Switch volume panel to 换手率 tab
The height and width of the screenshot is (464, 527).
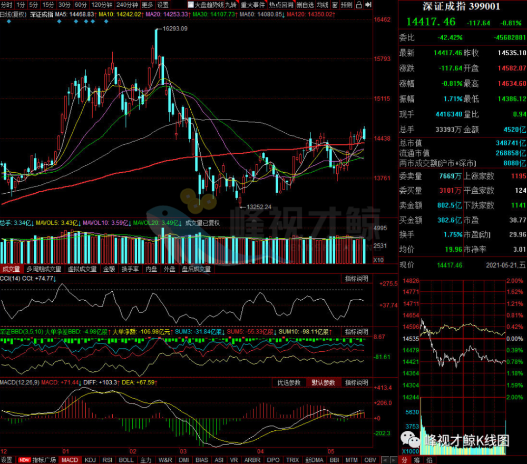pos(130,269)
